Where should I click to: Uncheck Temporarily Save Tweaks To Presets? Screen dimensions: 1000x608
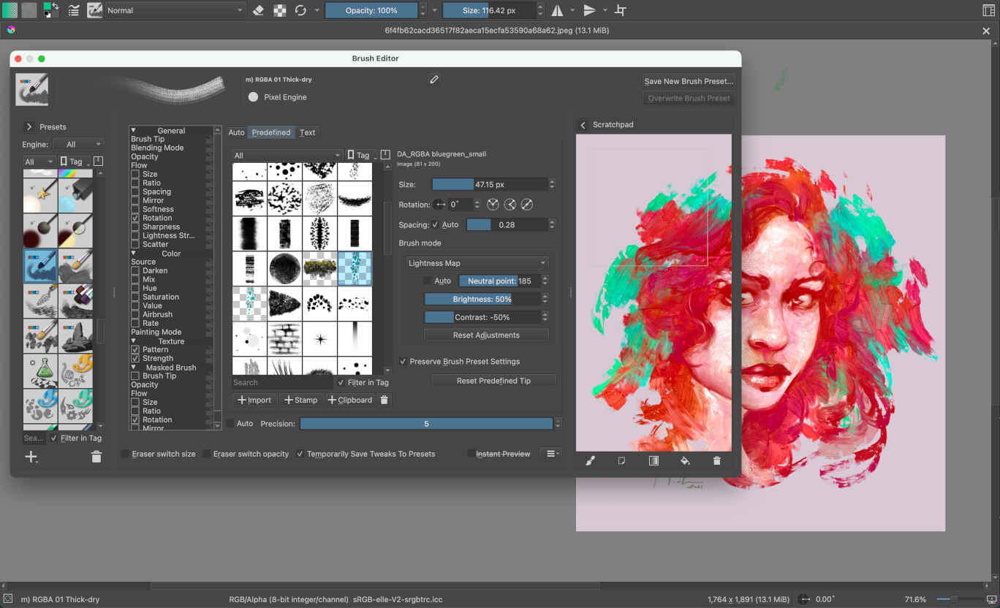point(300,453)
